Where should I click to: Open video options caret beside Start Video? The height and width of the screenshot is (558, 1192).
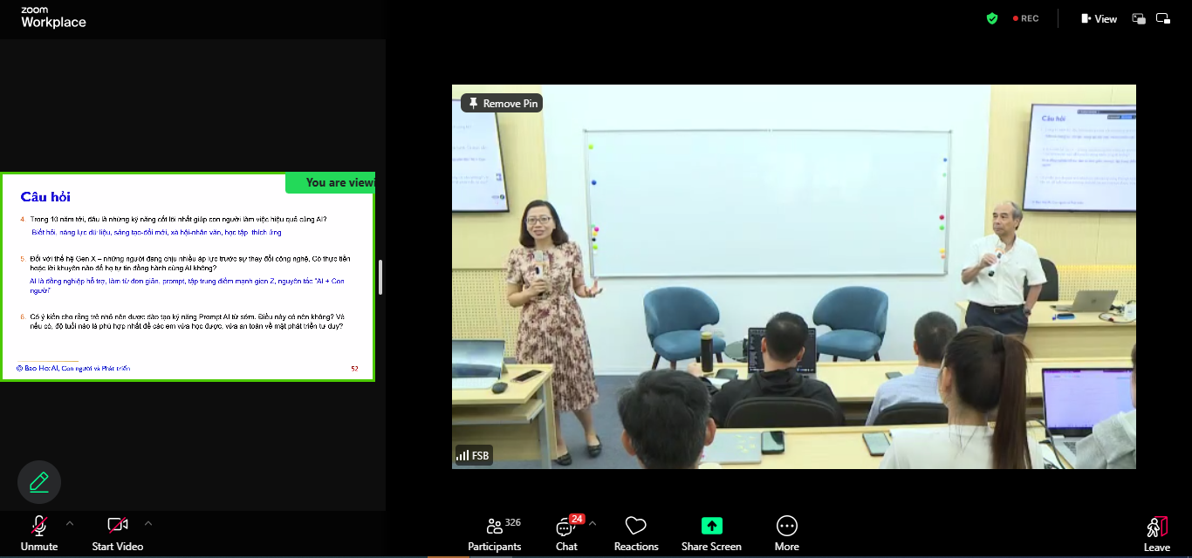pyautogui.click(x=148, y=523)
